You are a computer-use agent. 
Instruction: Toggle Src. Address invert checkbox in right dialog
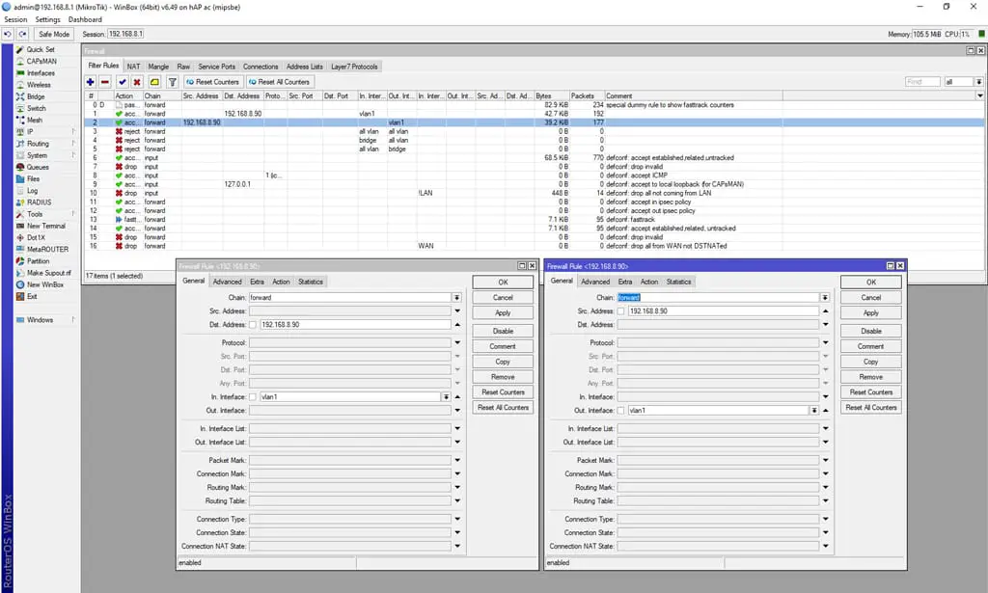pos(620,311)
